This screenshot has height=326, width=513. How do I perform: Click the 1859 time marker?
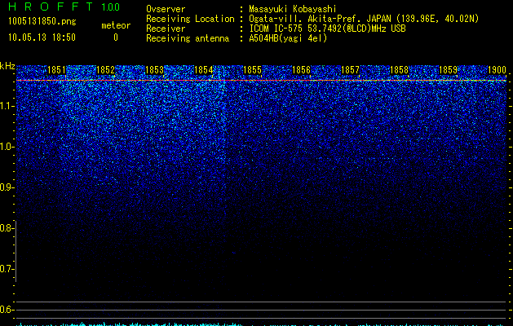point(448,70)
